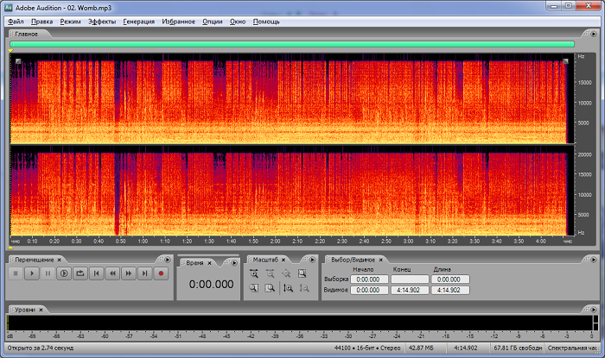Screen dimensions: 605x358
Task: Click the Fast Forward transport button
Action: [129, 273]
